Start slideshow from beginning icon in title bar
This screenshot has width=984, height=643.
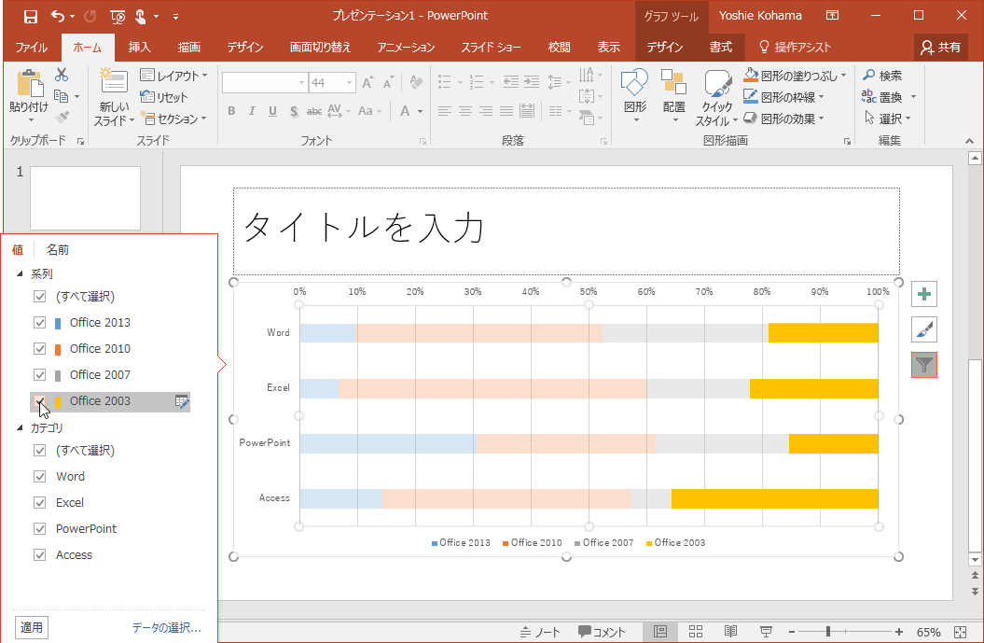[117, 16]
